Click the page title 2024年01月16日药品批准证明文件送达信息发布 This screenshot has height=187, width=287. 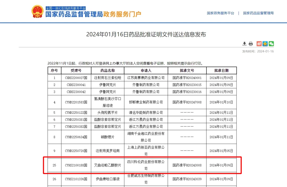tap(146, 34)
